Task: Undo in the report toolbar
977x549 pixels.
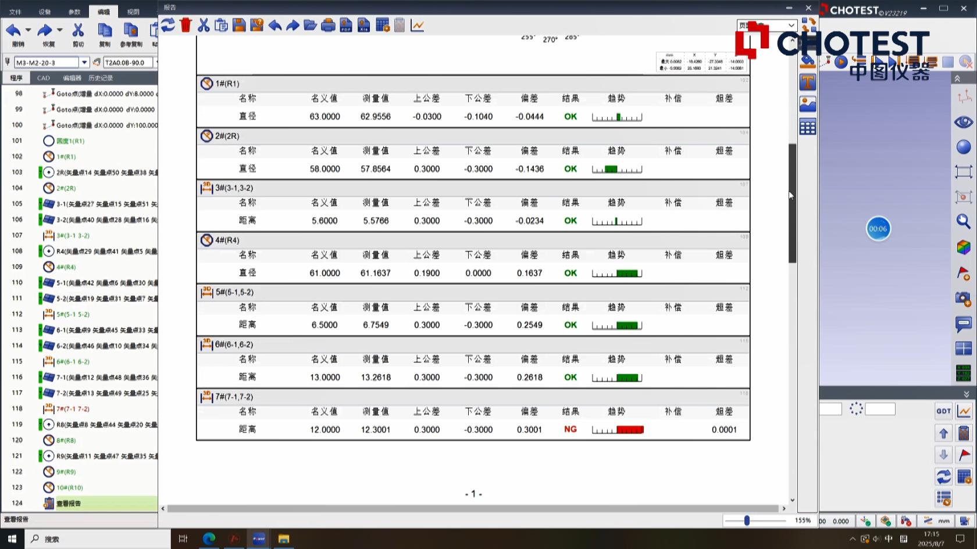Action: click(274, 26)
